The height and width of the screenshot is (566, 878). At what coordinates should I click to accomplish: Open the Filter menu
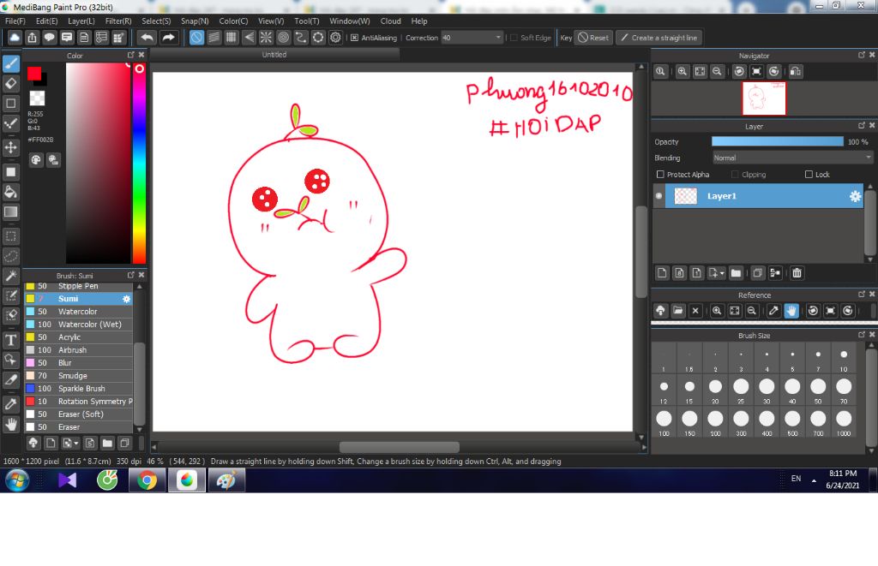pyautogui.click(x=118, y=21)
